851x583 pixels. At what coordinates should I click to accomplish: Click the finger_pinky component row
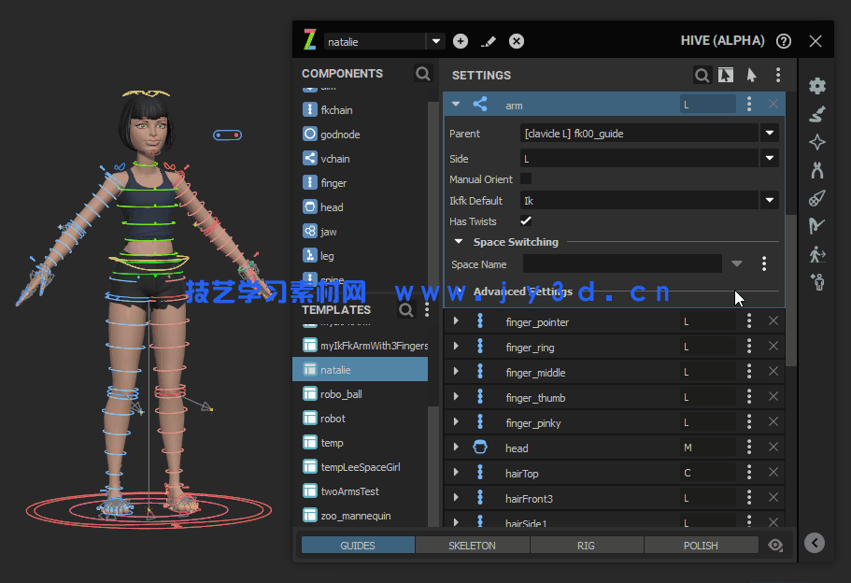[x=615, y=422]
